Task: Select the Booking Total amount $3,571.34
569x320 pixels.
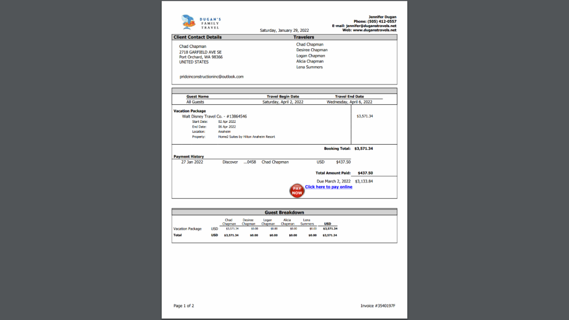Action: point(363,148)
